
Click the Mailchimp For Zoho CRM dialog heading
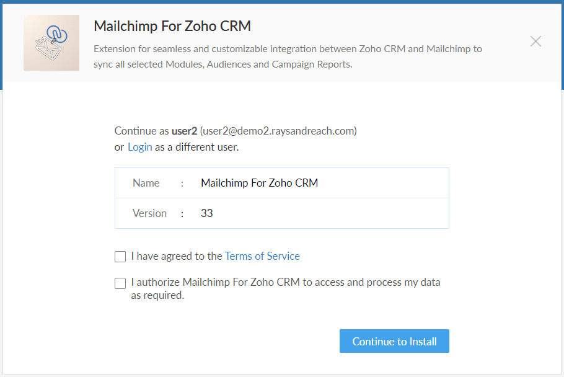click(x=172, y=26)
